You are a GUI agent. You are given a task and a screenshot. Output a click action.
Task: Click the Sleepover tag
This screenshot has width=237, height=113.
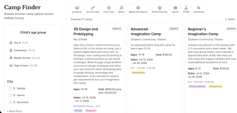(91, 111)
